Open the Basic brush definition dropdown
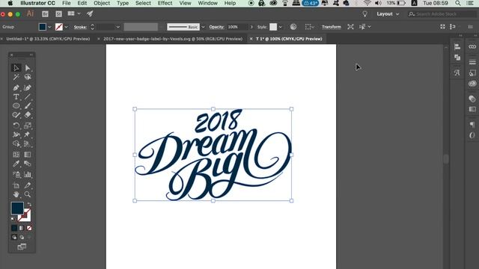Screen dimensions: 479x269 coord(203,27)
